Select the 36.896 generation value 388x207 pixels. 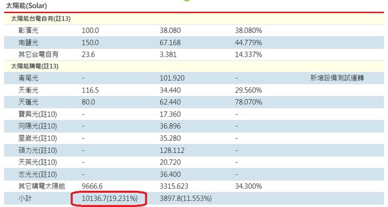point(170,126)
